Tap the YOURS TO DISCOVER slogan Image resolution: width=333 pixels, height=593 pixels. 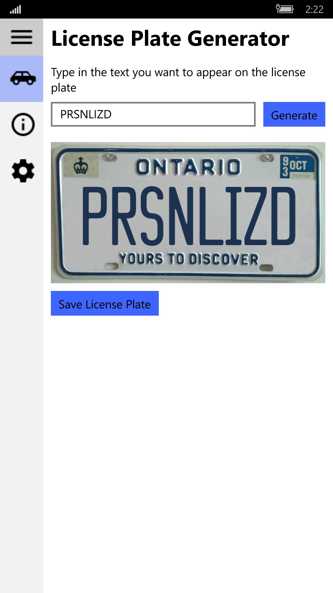[189, 259]
